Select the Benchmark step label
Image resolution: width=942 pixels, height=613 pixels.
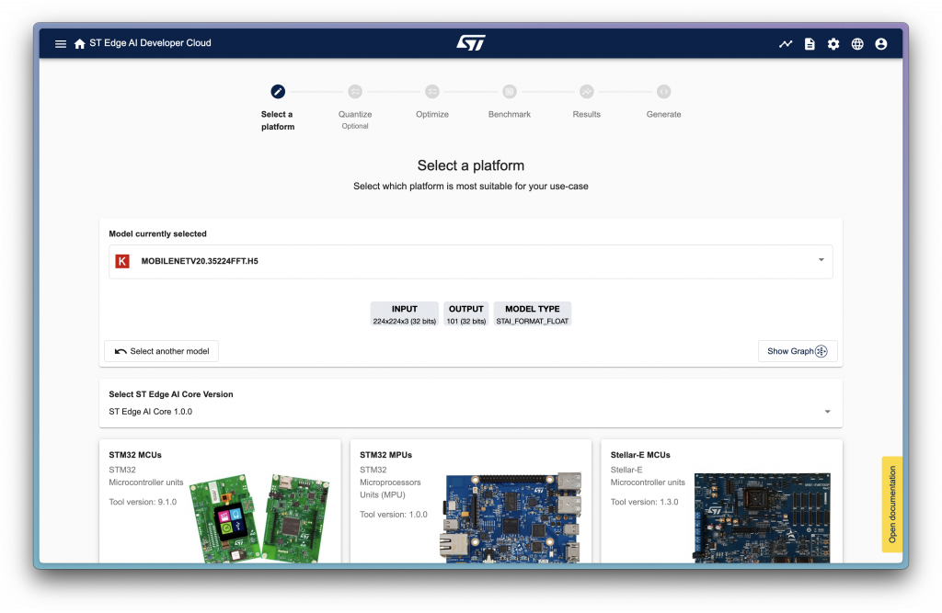click(x=510, y=114)
